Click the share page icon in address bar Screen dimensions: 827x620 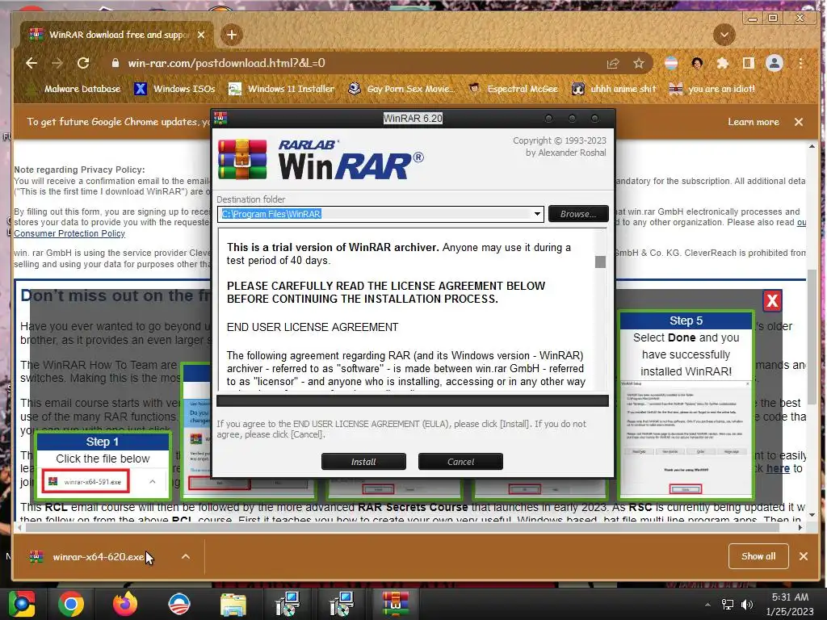tap(613, 63)
